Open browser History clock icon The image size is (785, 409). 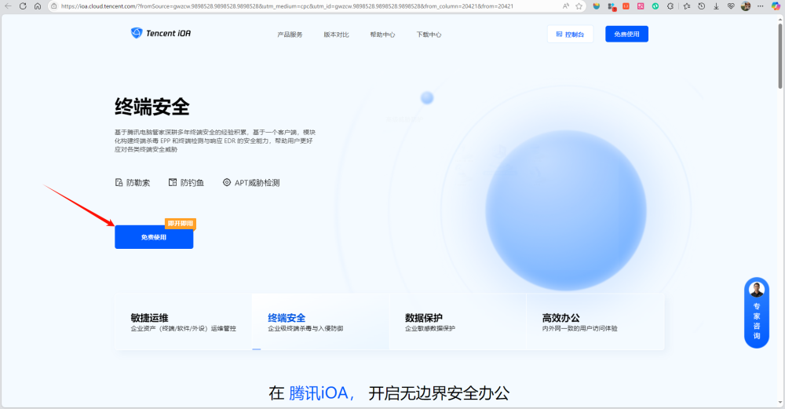click(701, 6)
